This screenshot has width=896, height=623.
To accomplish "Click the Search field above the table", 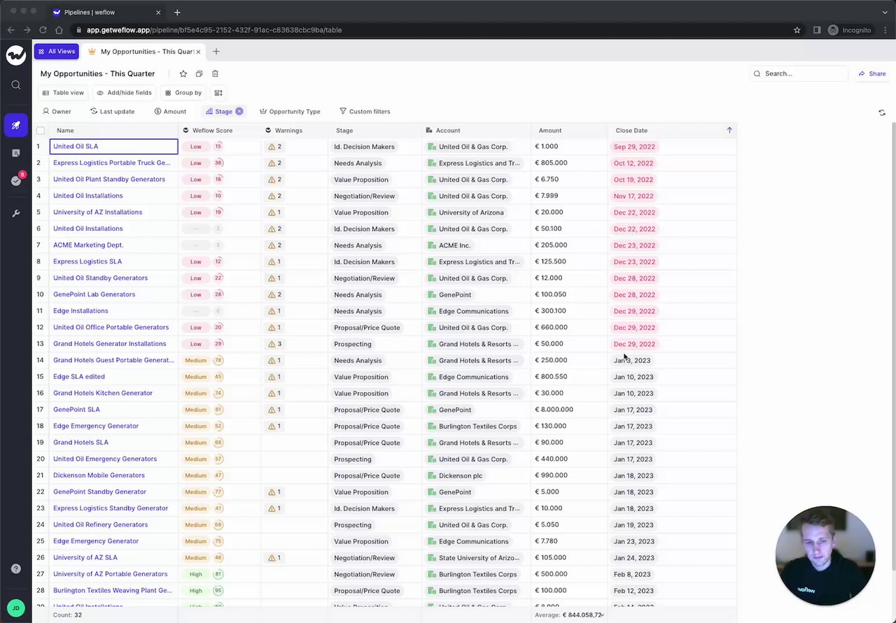I will pos(799,73).
